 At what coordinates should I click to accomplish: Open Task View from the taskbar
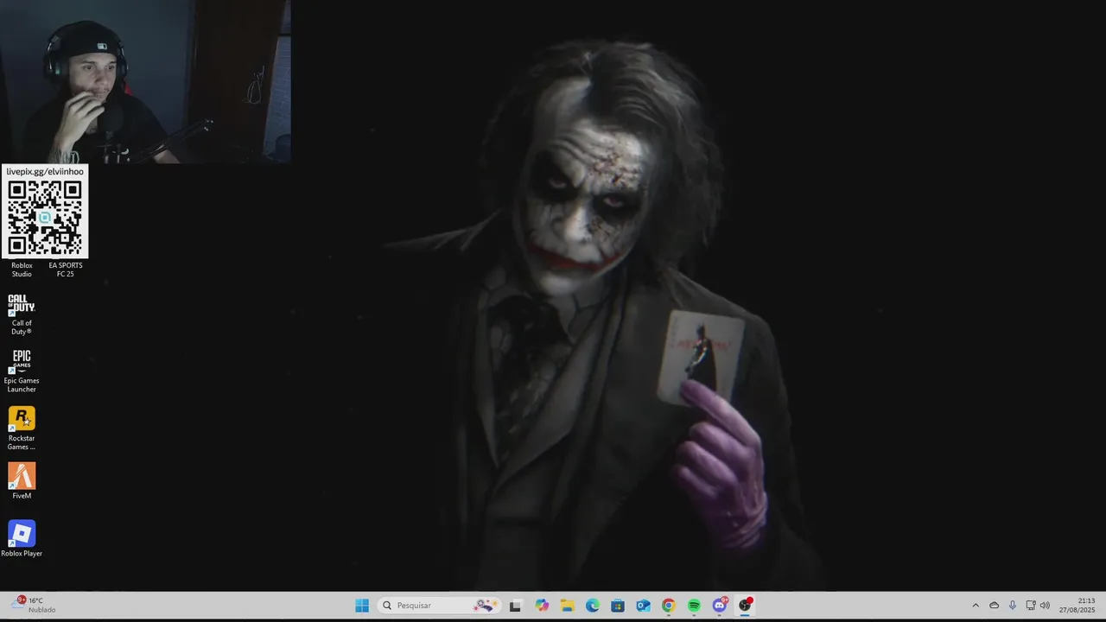(515, 606)
